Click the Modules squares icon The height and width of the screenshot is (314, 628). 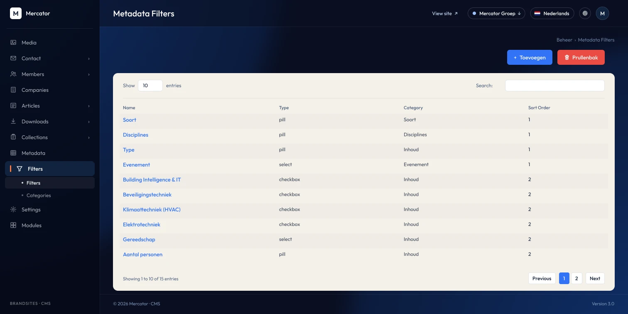pyautogui.click(x=13, y=225)
